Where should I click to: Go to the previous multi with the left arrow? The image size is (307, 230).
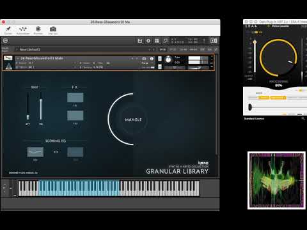[x=149, y=50]
